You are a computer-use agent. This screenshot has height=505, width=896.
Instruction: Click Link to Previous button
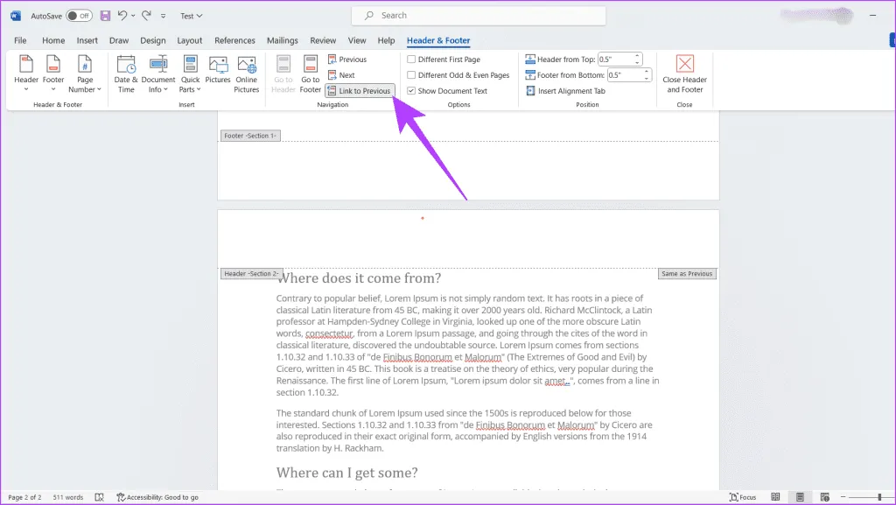(x=360, y=91)
